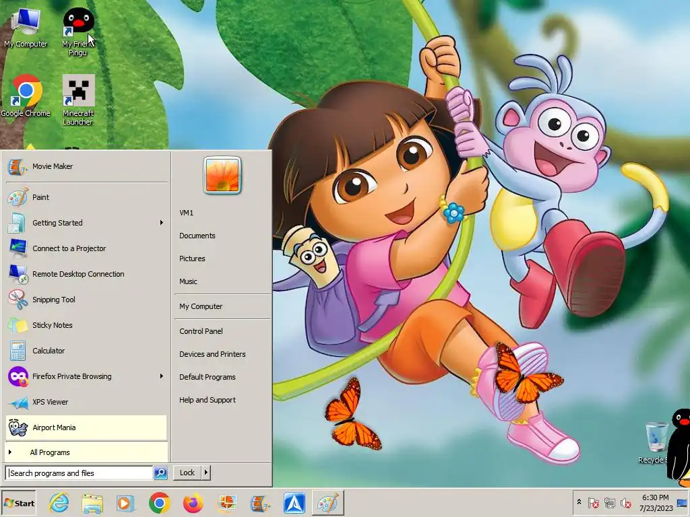
Task: Click the network status tray icon
Action: coord(609,502)
